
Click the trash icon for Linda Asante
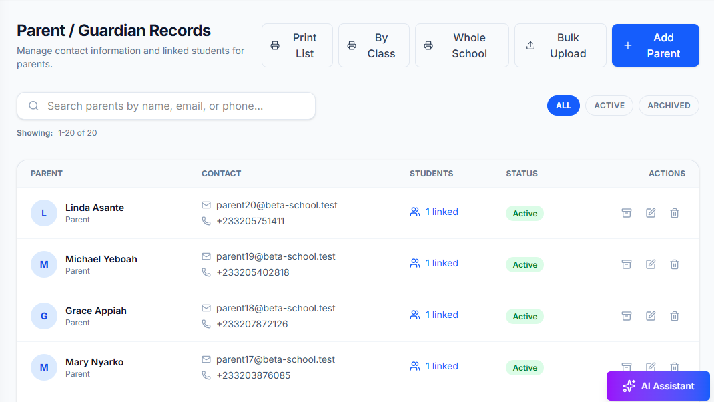pos(675,212)
